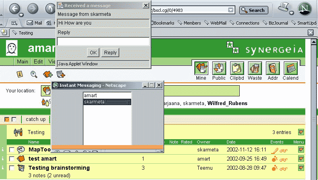Open the Public area icon
Screen dimensions: 318x180
pos(219,68)
